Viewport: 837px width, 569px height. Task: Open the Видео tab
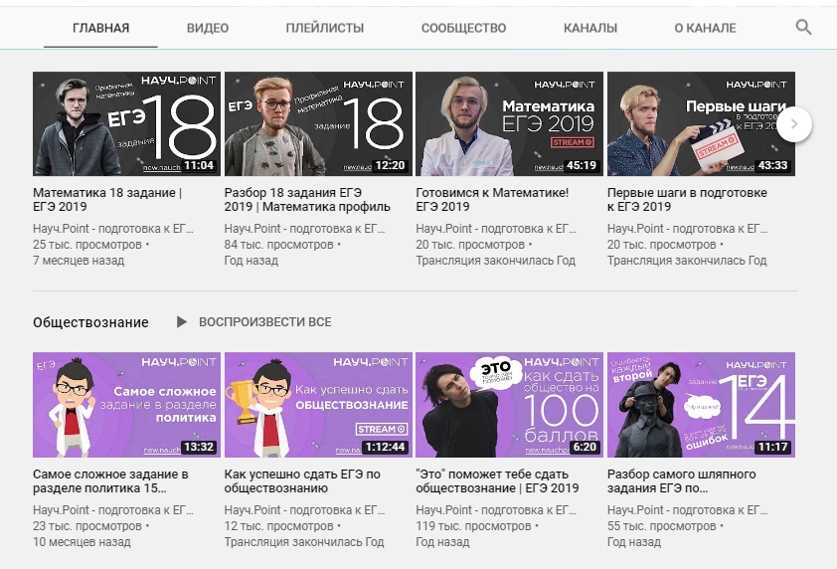[x=207, y=28]
